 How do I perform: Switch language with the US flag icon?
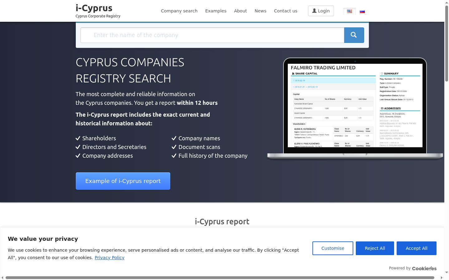[350, 12]
